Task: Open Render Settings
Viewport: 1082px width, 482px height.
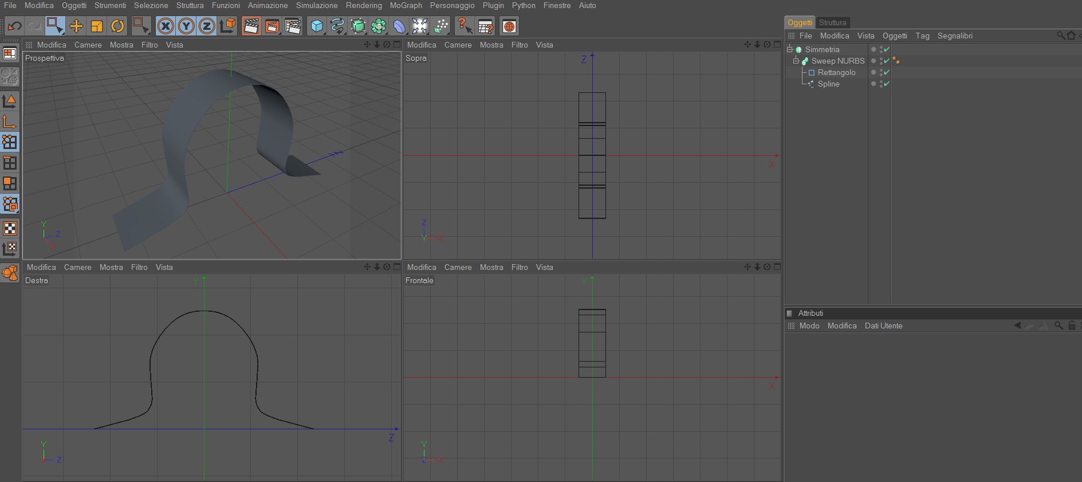Action: pyautogui.click(x=293, y=26)
